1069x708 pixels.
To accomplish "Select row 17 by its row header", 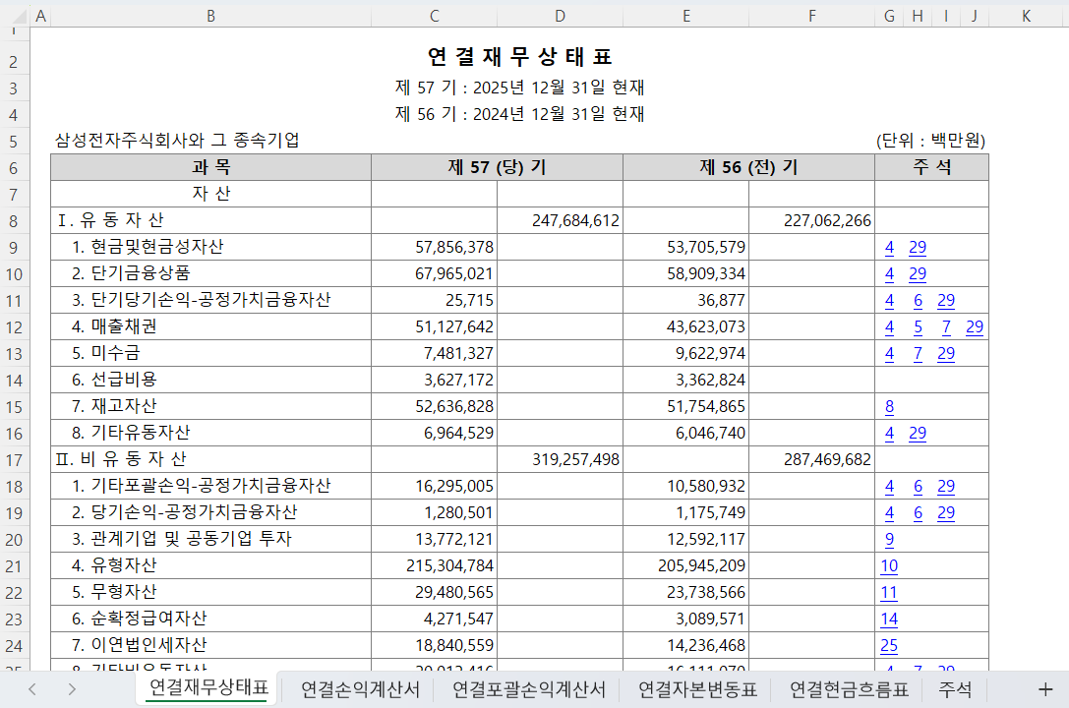I will pyautogui.click(x=14, y=460).
